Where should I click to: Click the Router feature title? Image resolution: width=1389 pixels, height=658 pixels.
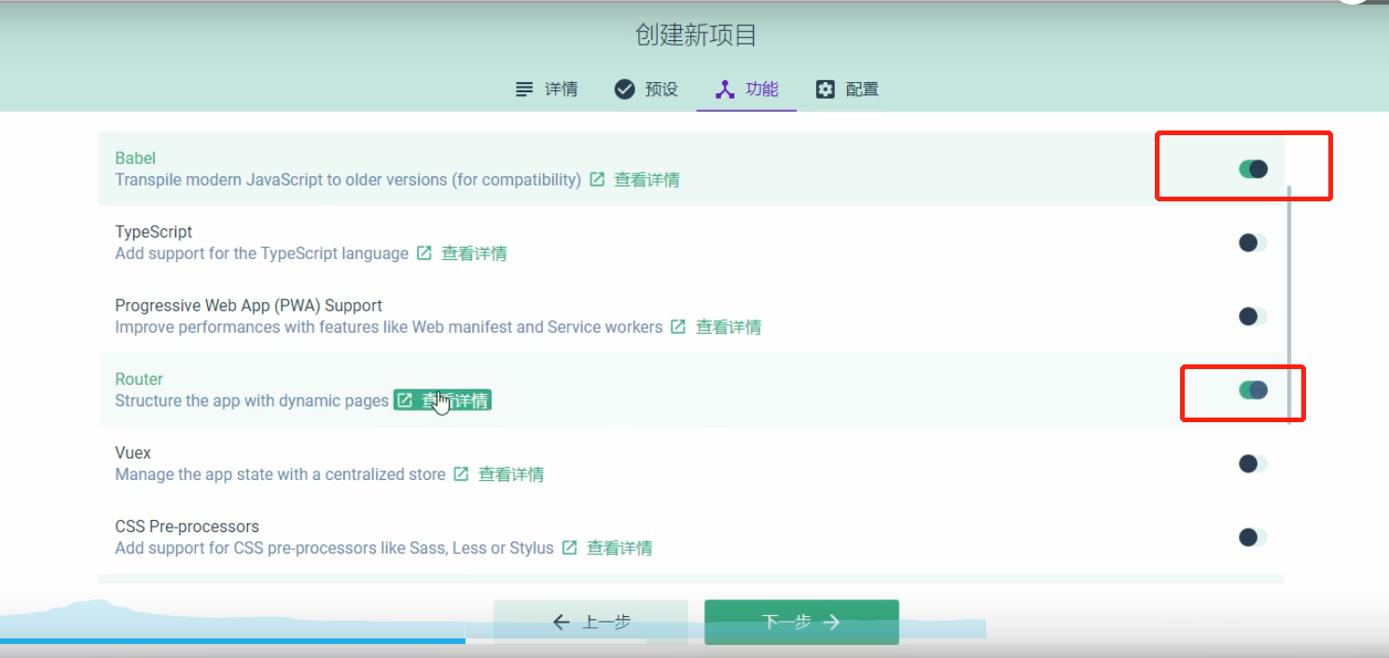[139, 379]
